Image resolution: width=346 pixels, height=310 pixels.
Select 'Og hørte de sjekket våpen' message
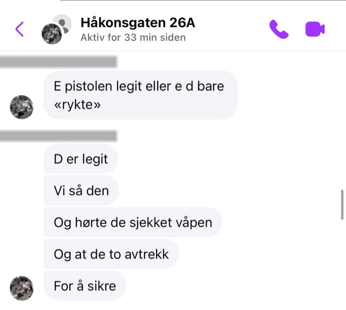pyautogui.click(x=133, y=222)
